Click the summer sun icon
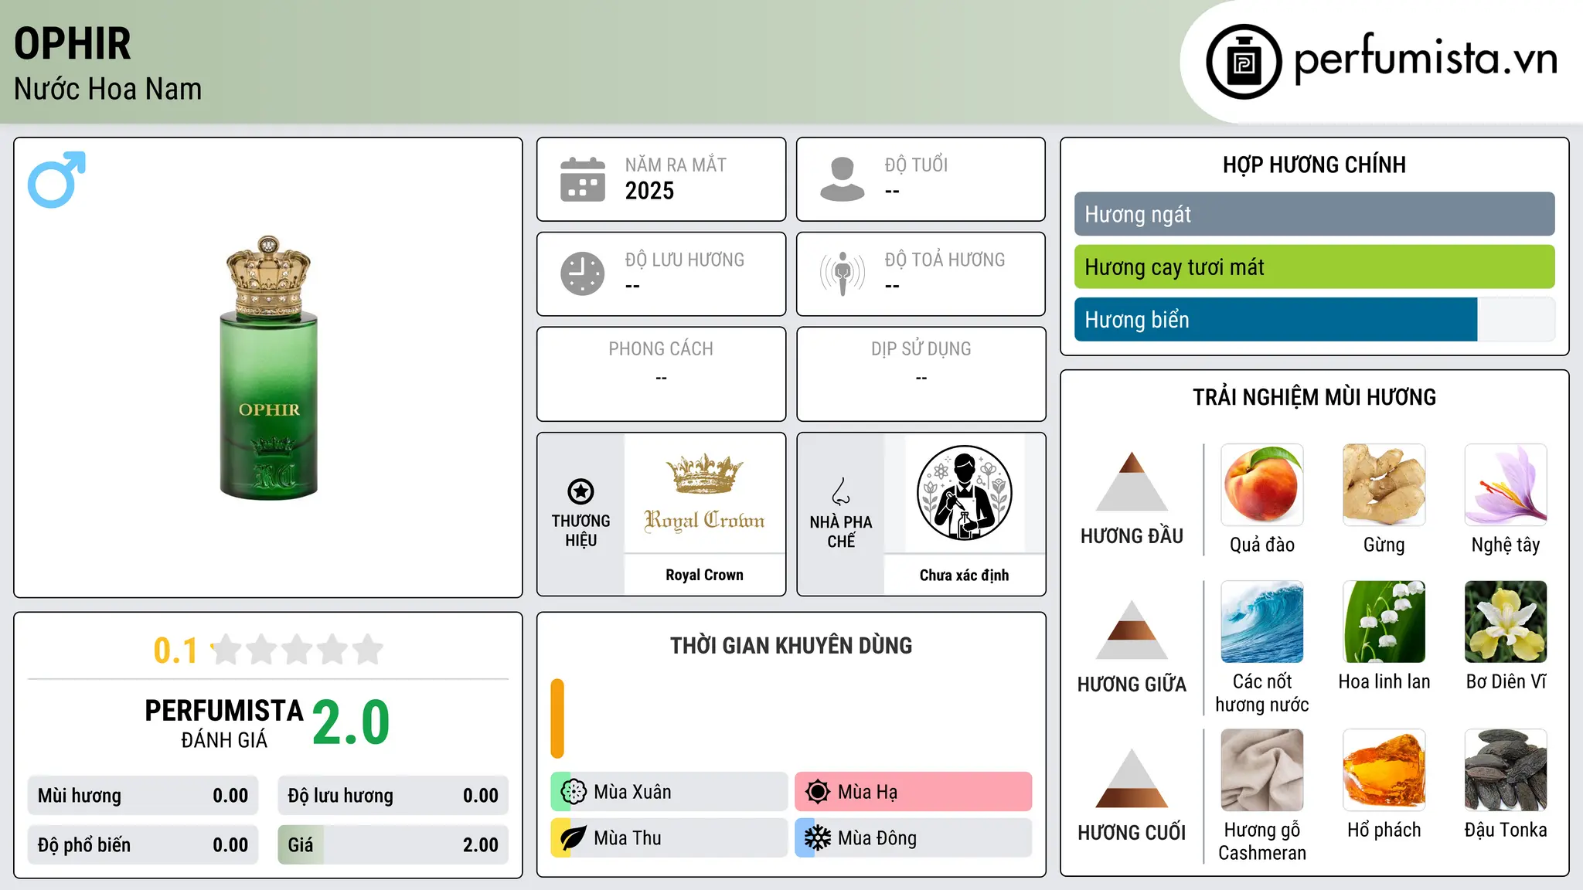The height and width of the screenshot is (890, 1583). 818,791
